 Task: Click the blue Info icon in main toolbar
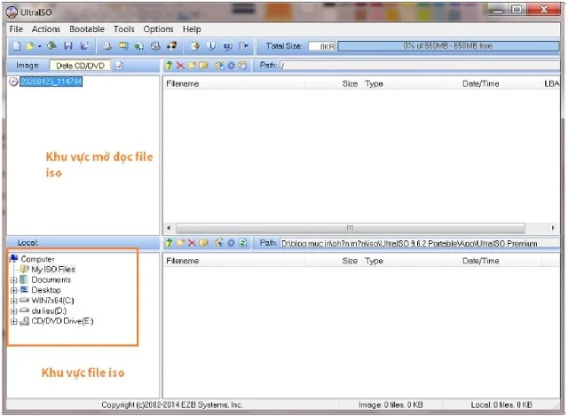pos(211,46)
